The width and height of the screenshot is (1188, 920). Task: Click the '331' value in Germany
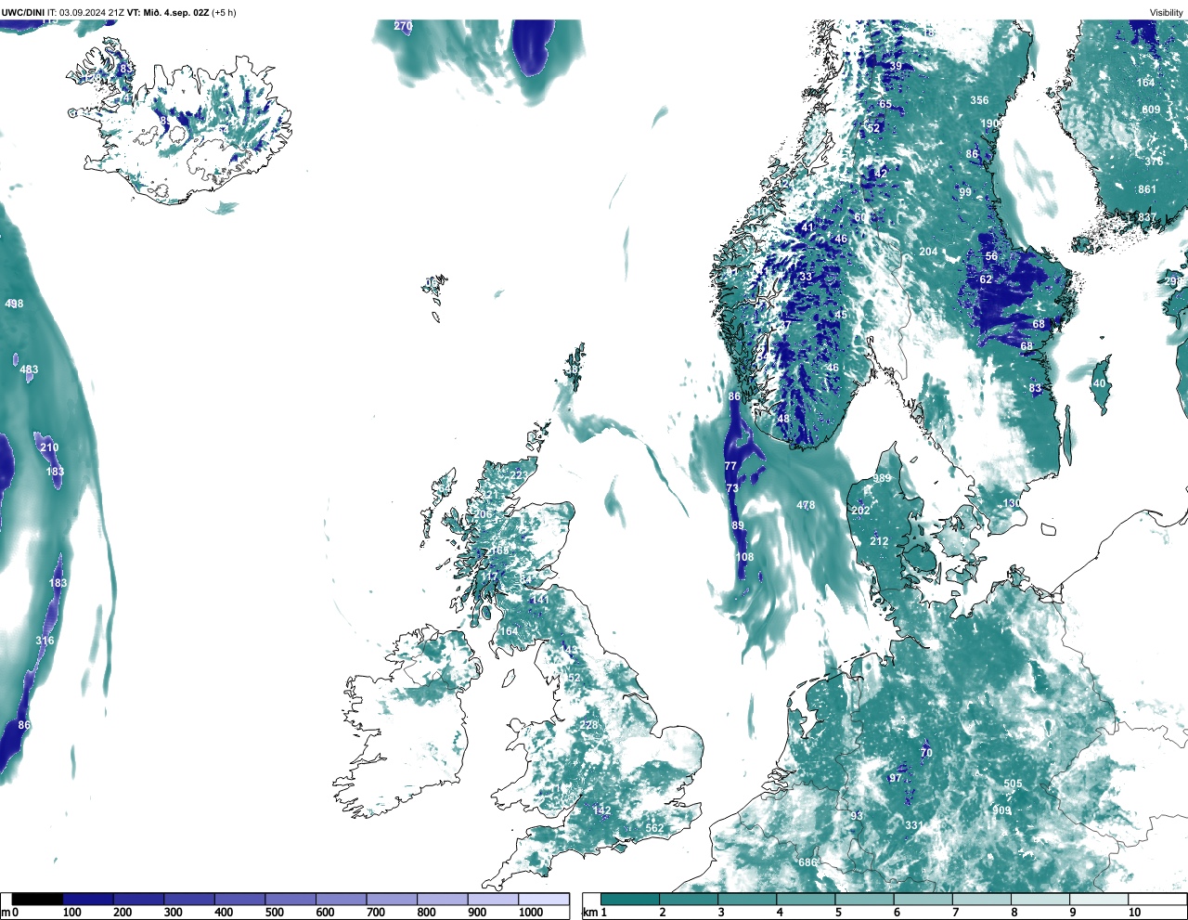pos(913,825)
